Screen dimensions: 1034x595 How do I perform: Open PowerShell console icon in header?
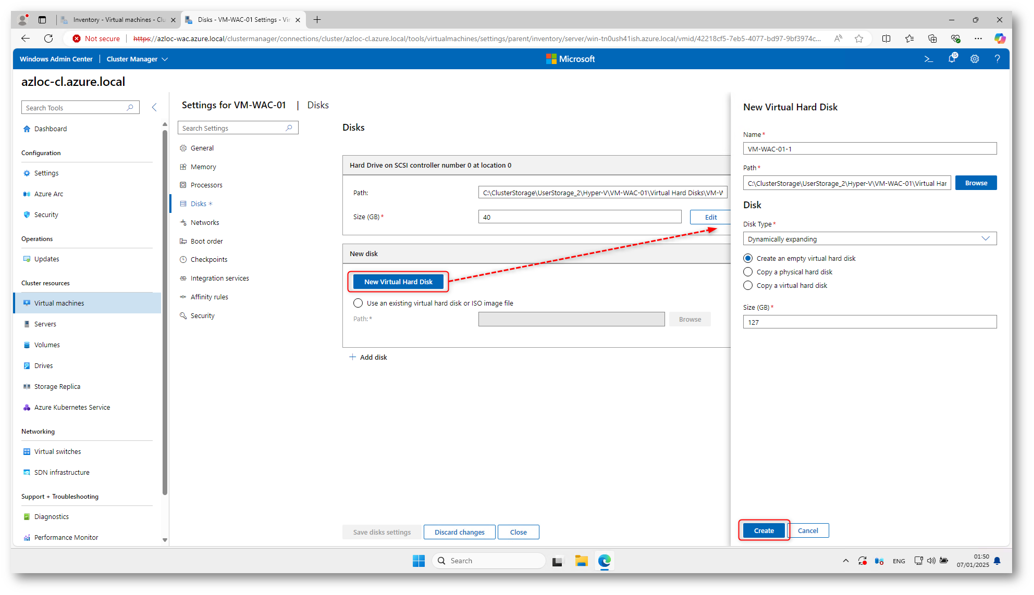click(928, 59)
